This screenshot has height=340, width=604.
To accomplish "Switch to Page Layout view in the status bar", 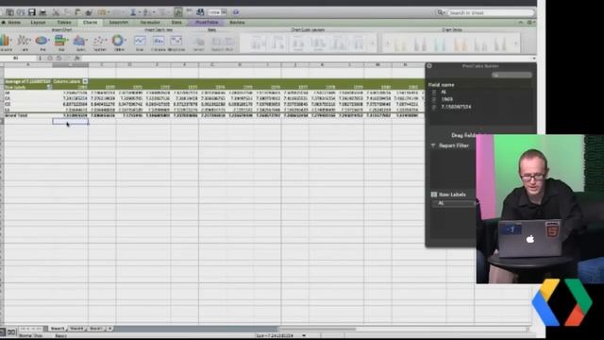I will tap(11, 331).
